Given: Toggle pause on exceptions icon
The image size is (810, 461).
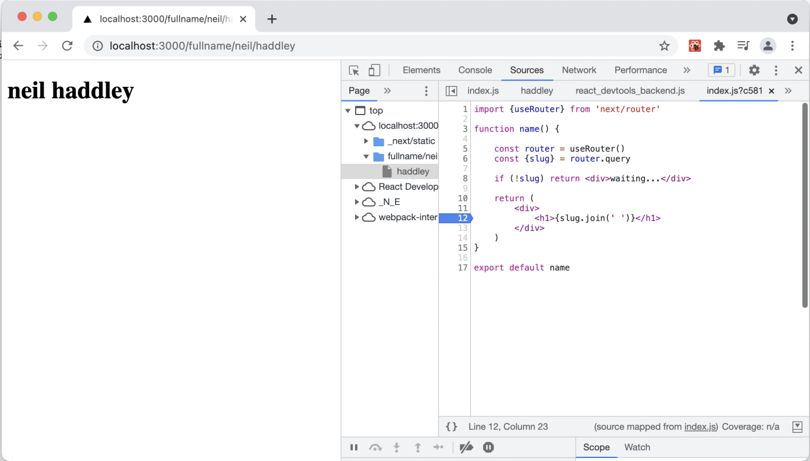Looking at the screenshot, I should coord(488,447).
